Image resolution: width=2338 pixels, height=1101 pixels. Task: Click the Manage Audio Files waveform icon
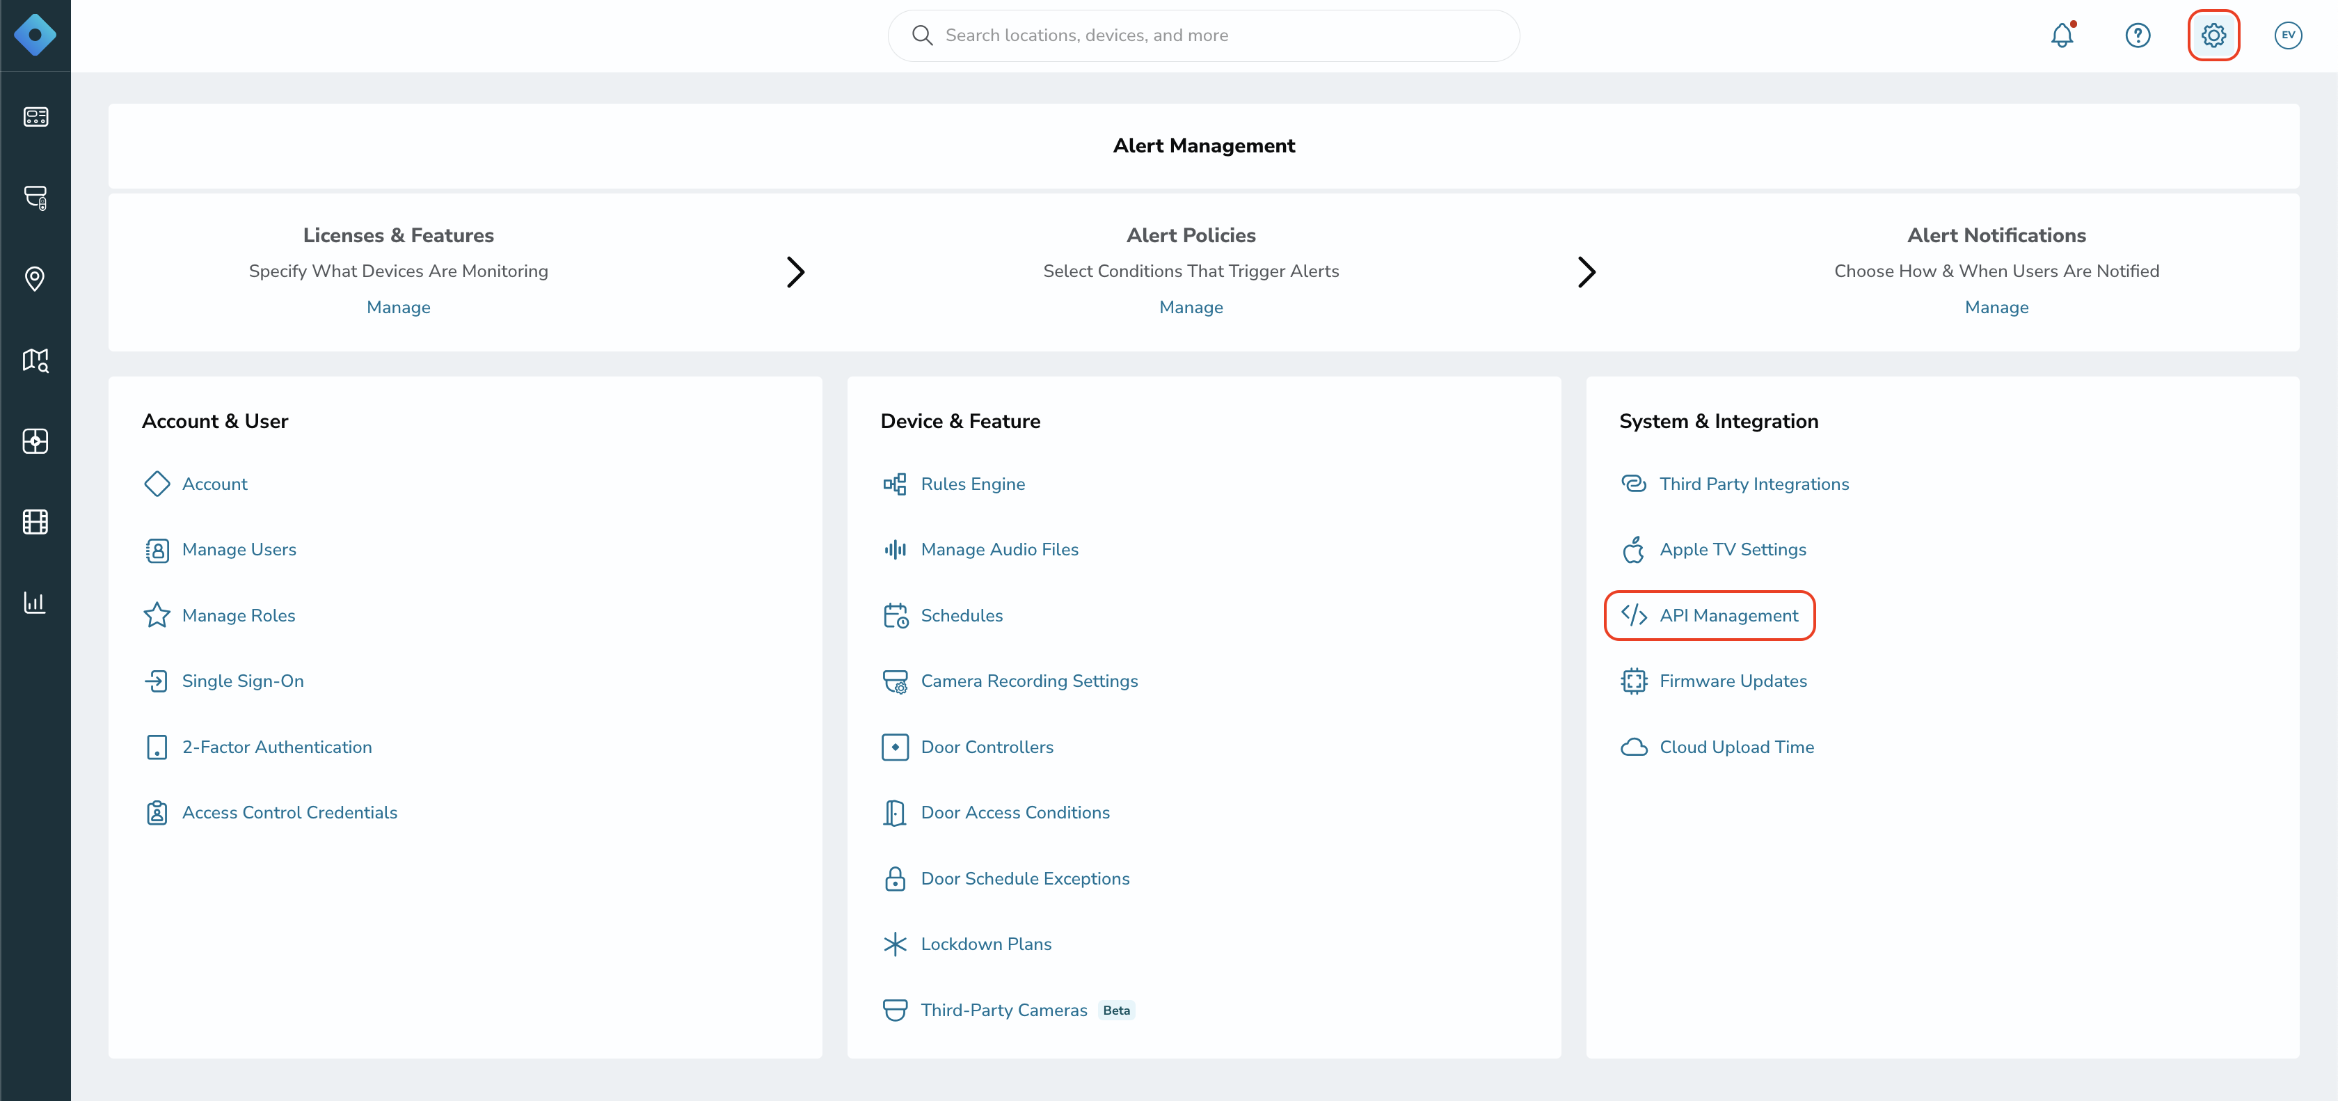tap(895, 549)
